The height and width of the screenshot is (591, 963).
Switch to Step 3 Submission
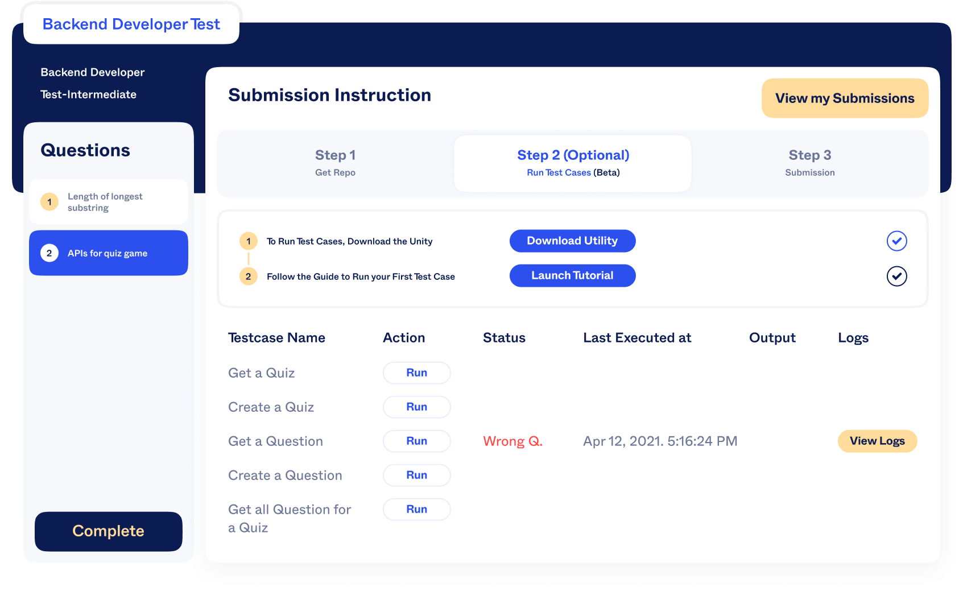pos(809,163)
